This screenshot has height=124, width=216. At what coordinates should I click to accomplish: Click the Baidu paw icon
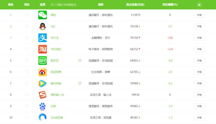click(42, 106)
